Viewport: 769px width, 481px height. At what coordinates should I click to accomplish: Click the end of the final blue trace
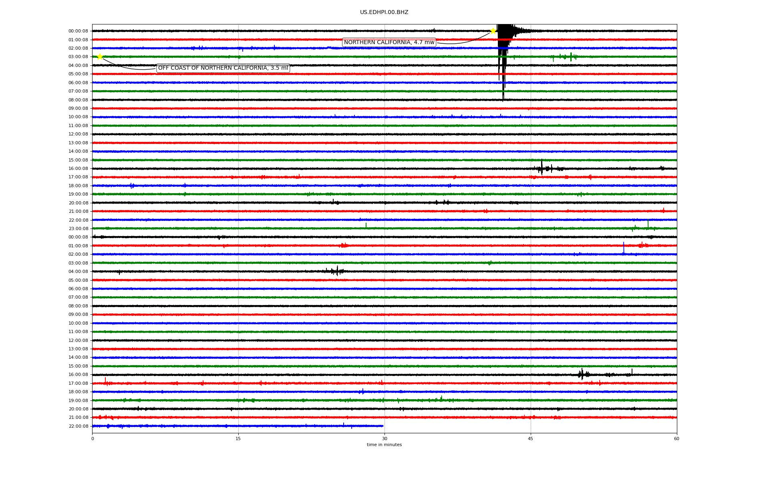382,426
